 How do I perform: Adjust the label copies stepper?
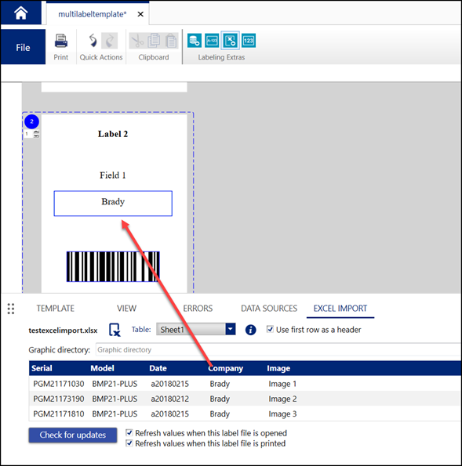[36, 134]
